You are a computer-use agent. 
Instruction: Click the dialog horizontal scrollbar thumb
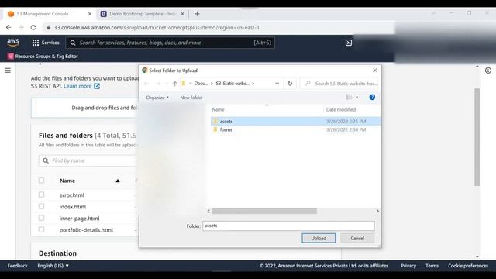264,211
